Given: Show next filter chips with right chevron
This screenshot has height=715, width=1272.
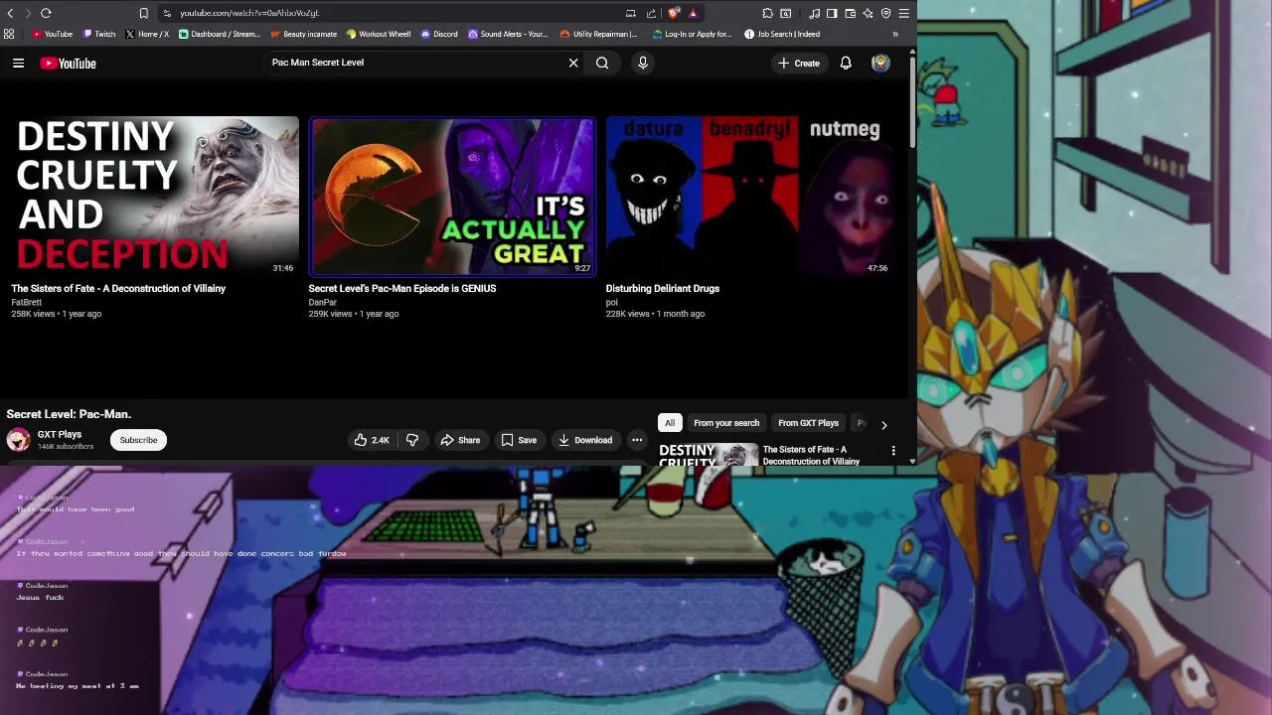Looking at the screenshot, I should click(x=883, y=424).
